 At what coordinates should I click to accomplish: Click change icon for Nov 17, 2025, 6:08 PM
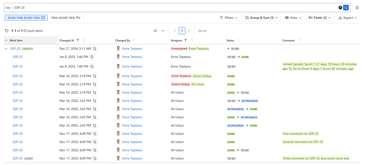(95, 134)
